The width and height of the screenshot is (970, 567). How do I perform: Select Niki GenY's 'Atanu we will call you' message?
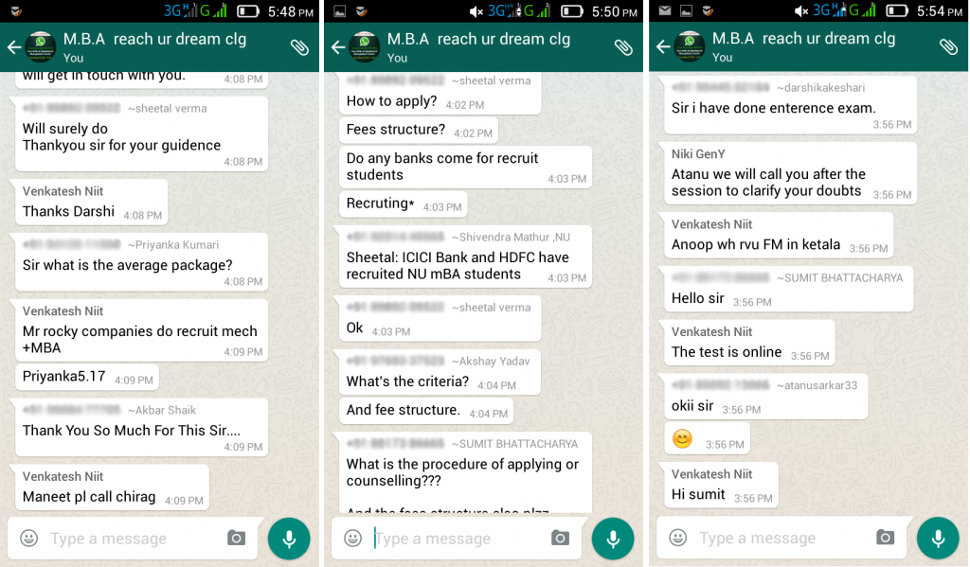(x=791, y=173)
